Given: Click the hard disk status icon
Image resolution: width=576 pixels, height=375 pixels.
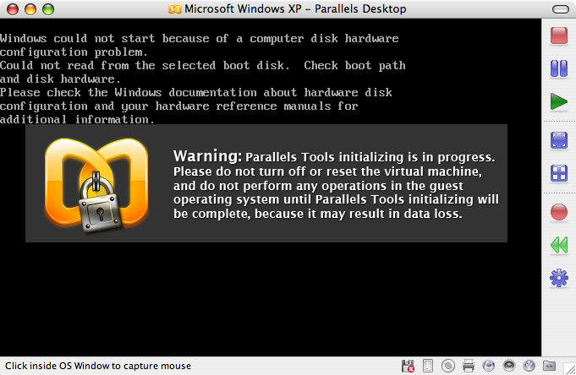Looking at the screenshot, I should pos(428,366).
